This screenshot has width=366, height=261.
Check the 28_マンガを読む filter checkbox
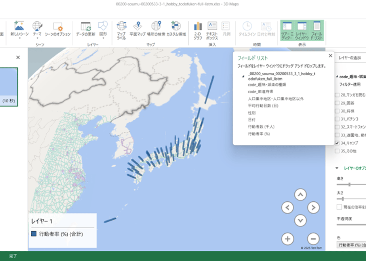pos(337,95)
